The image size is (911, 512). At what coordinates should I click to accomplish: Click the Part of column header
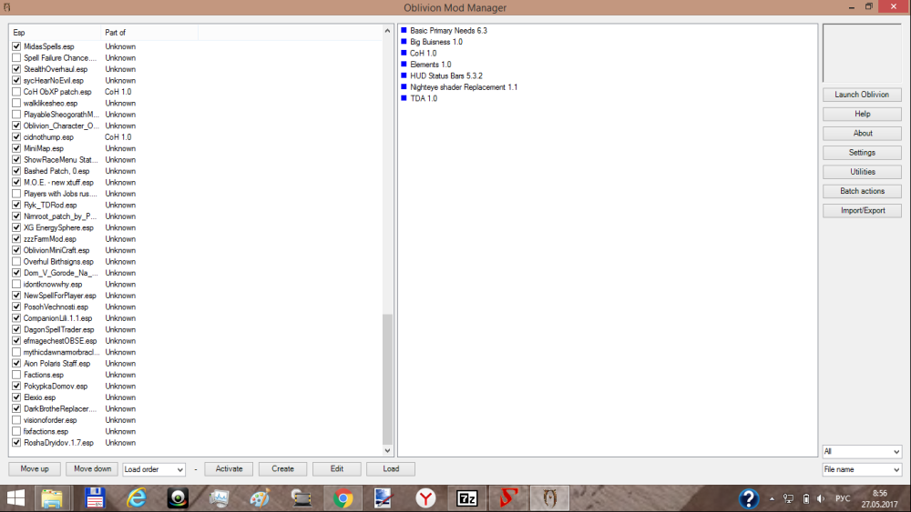149,33
